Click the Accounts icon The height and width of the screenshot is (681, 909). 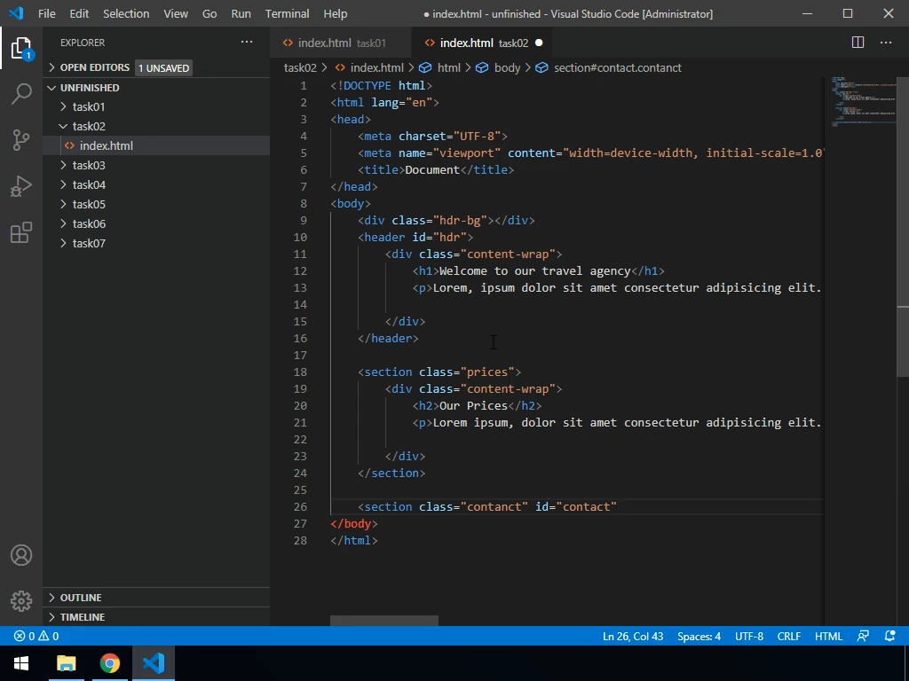21,555
